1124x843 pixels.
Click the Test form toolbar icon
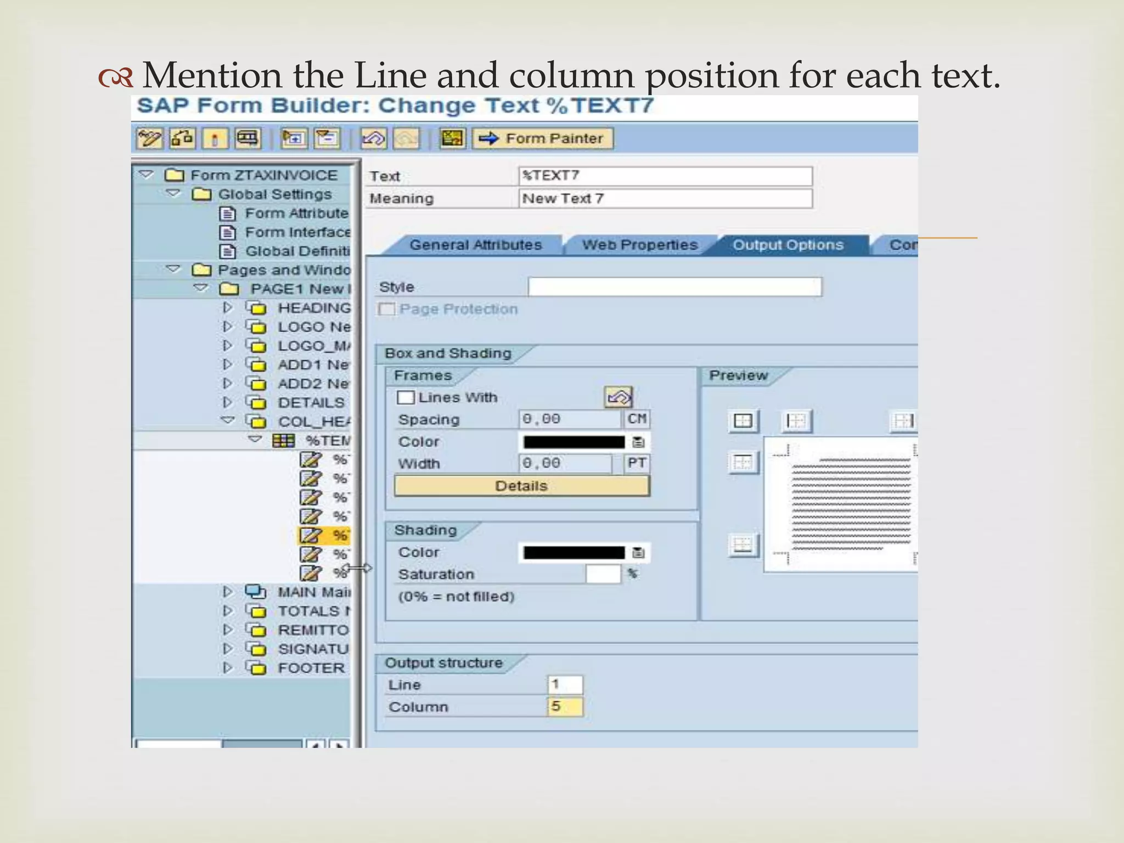(x=248, y=138)
